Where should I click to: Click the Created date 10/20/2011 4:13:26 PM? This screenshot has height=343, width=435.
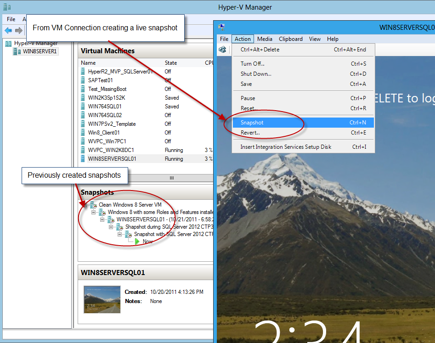(x=177, y=292)
